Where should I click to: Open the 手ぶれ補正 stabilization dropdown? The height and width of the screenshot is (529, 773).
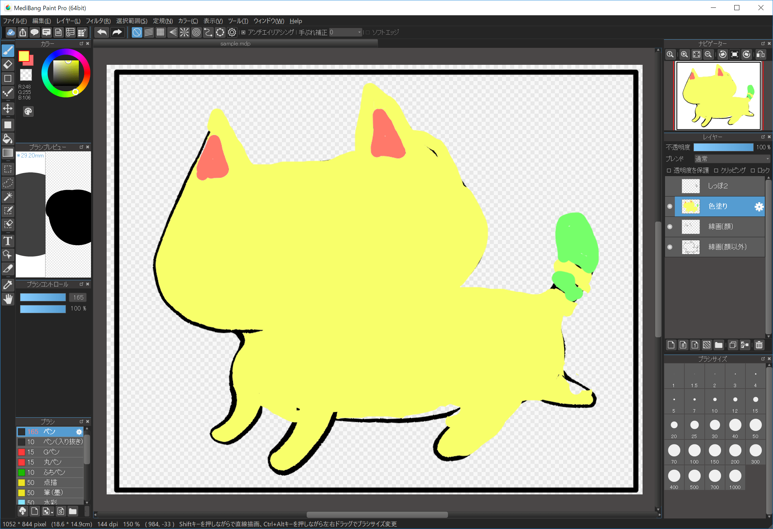(x=359, y=32)
